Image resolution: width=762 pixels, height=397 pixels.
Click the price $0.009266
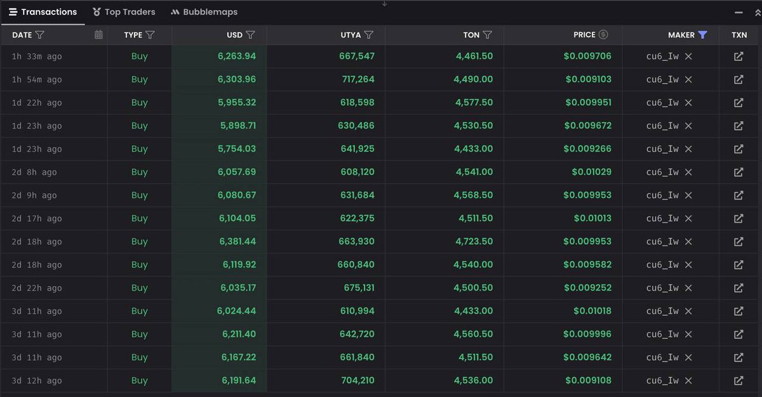pos(587,149)
